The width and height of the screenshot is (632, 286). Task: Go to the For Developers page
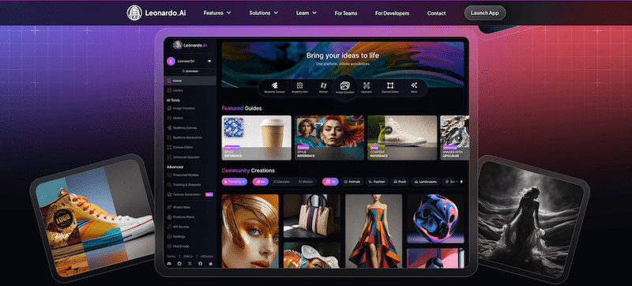392,13
